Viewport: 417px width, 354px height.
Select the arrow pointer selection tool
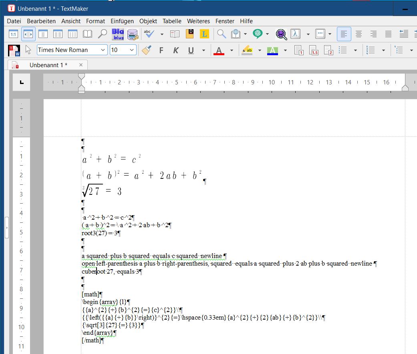28,50
